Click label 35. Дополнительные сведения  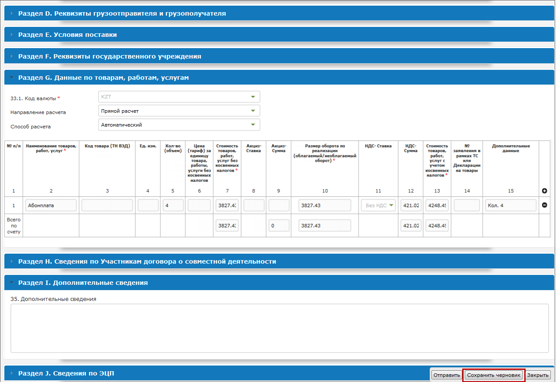click(53, 299)
